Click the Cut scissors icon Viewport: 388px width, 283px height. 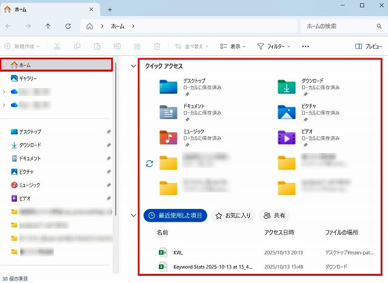(57, 46)
